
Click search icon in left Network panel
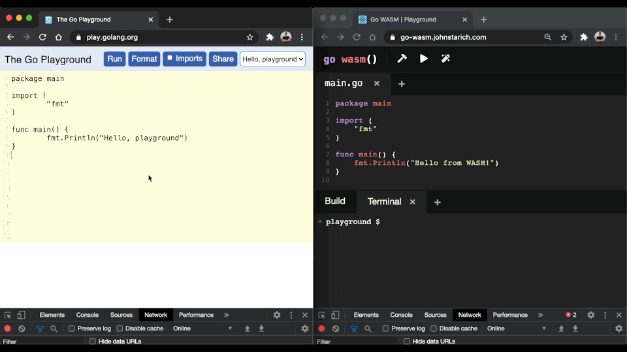(54, 329)
